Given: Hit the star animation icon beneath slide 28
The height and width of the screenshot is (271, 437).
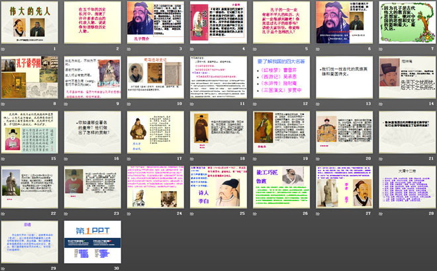Looking at the screenshot, I should click(381, 213).
